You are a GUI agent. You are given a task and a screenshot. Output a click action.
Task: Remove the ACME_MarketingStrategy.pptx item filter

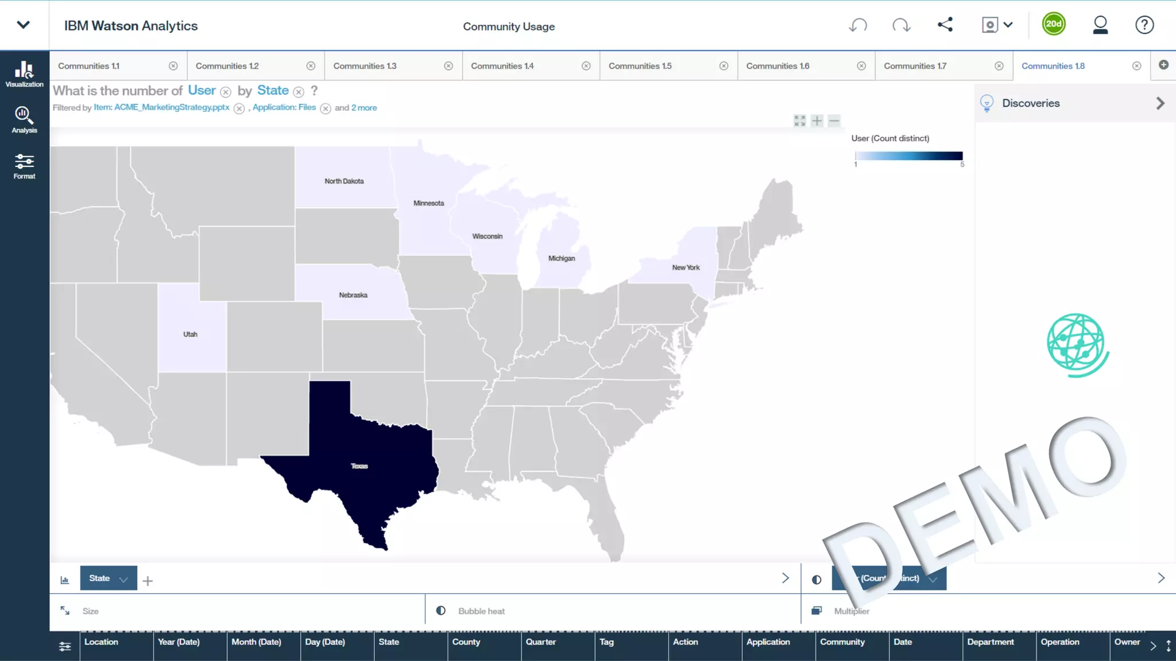click(x=239, y=108)
